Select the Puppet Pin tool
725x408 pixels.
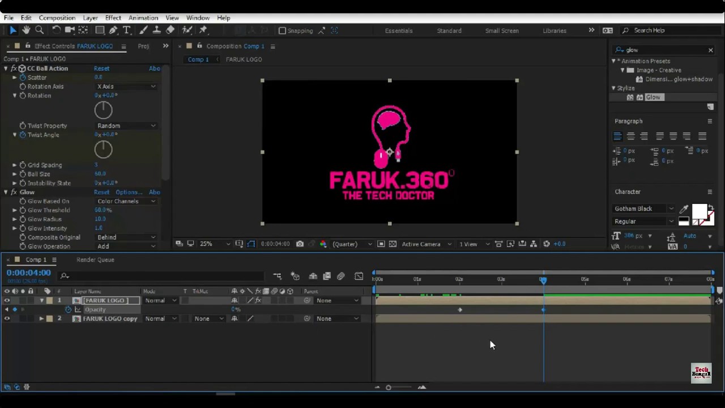point(203,30)
